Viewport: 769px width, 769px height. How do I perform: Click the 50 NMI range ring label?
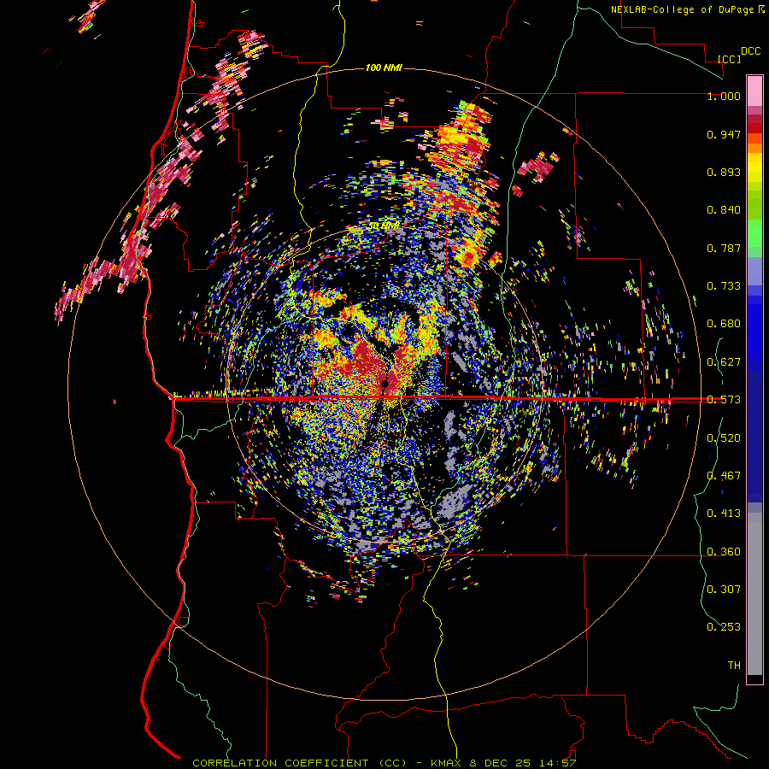384,226
